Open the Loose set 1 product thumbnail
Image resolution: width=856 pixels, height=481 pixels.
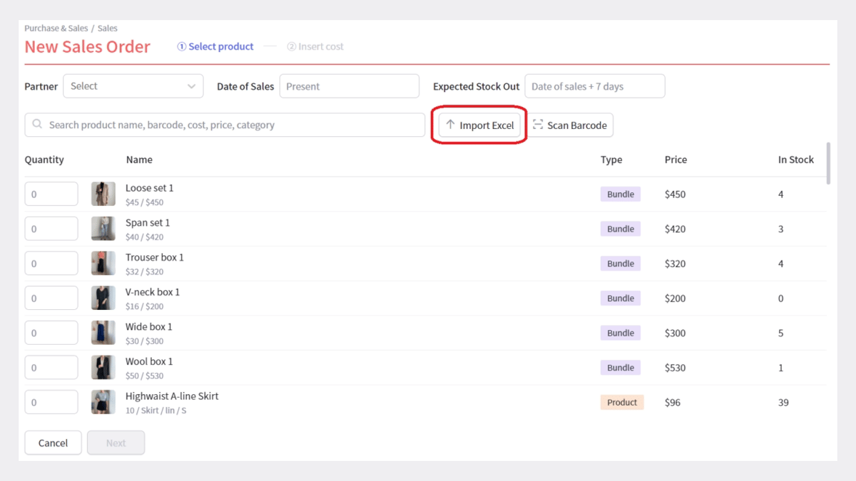pyautogui.click(x=103, y=194)
